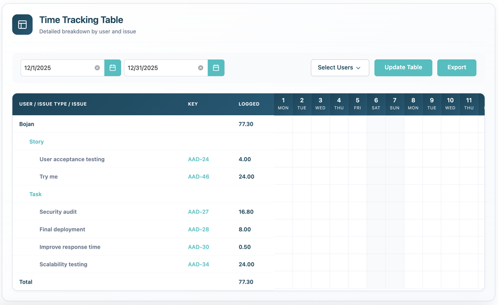Click the 1 MON day column header
The image size is (498, 305).
click(x=283, y=104)
